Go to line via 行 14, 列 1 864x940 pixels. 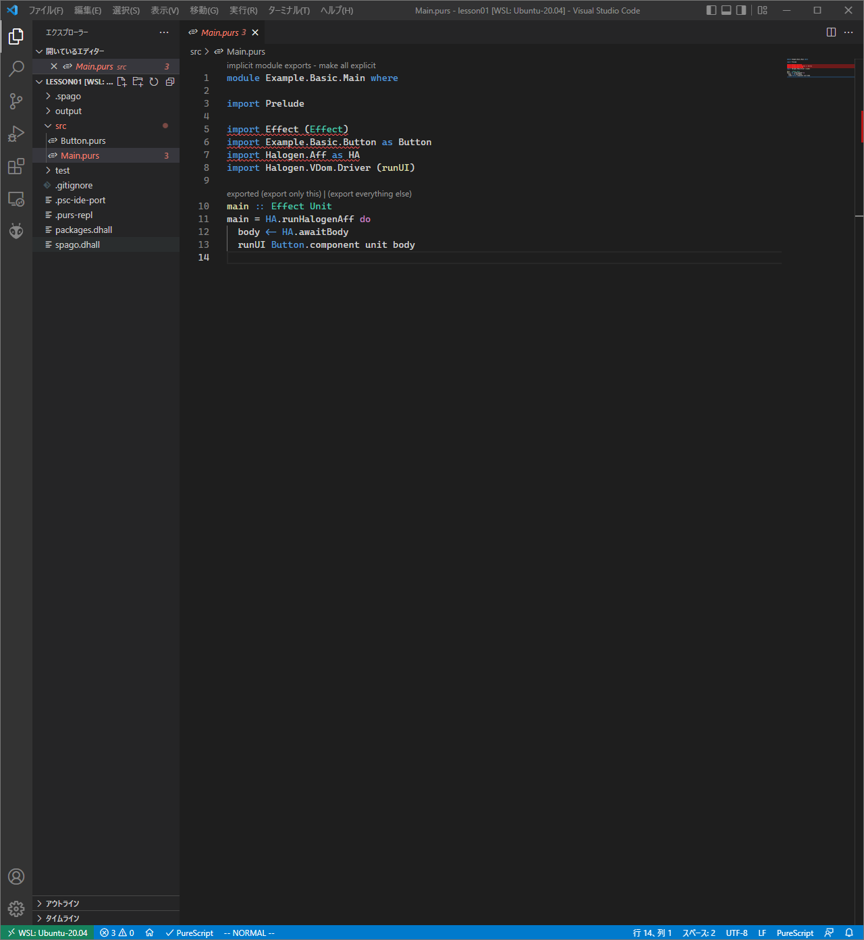point(652,933)
